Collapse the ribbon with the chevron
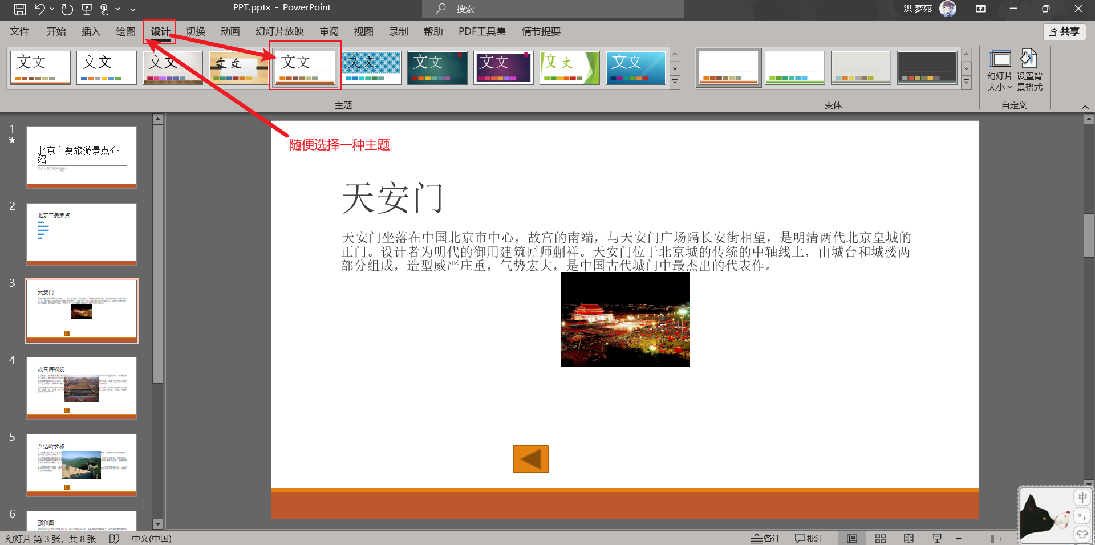The width and height of the screenshot is (1095, 545). [1085, 107]
